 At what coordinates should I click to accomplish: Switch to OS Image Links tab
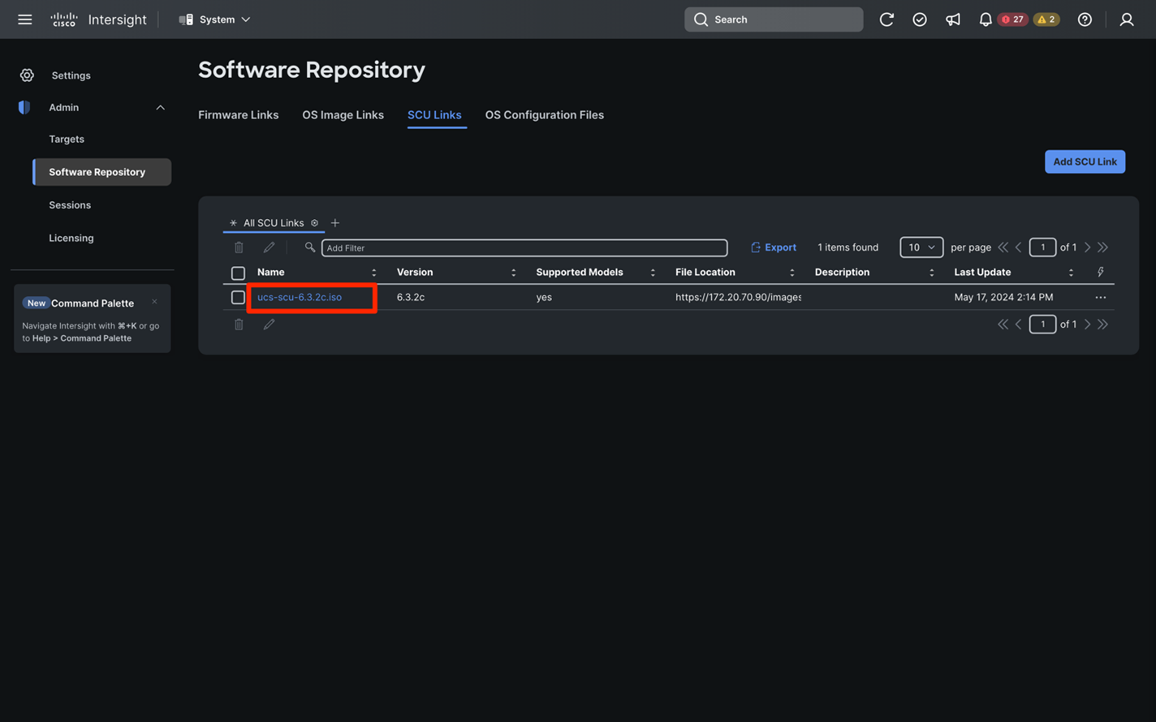(343, 115)
